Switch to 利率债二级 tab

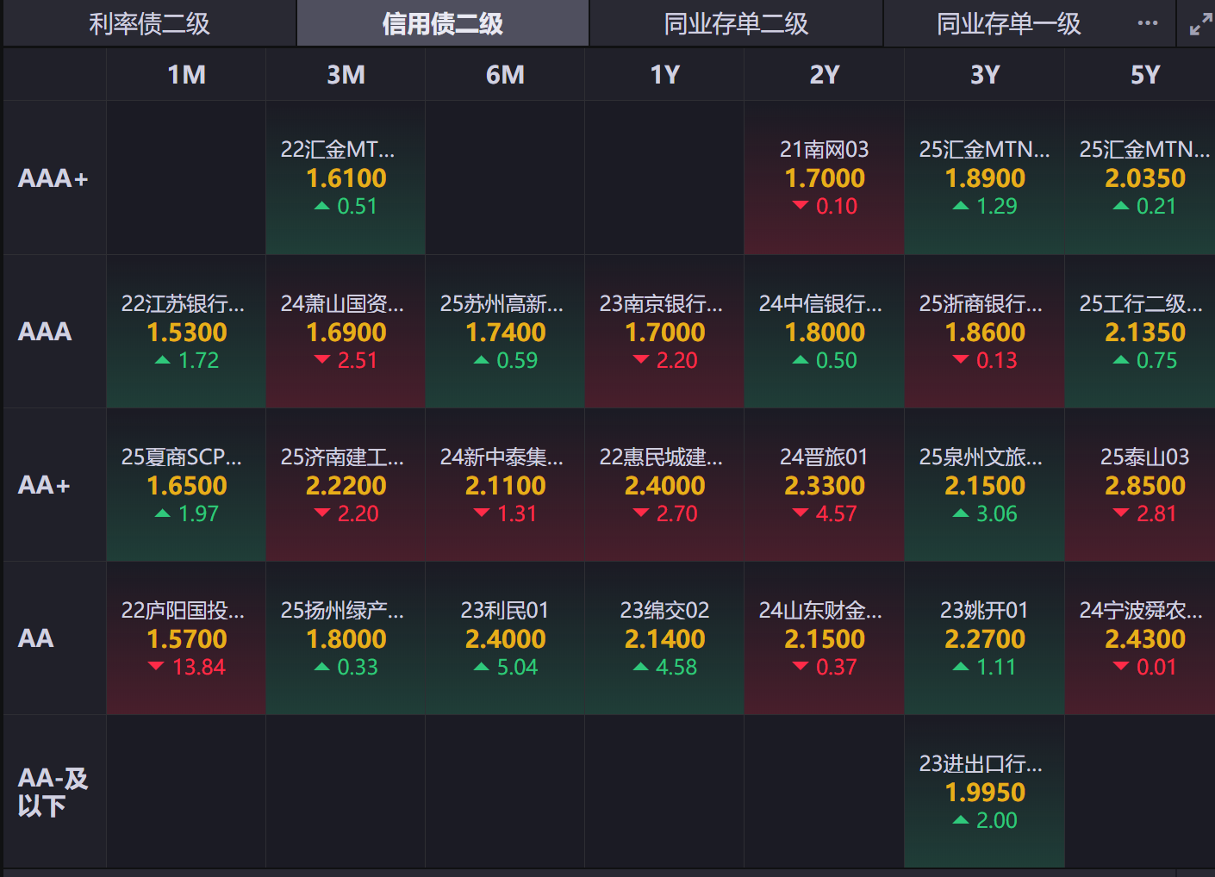tap(150, 24)
